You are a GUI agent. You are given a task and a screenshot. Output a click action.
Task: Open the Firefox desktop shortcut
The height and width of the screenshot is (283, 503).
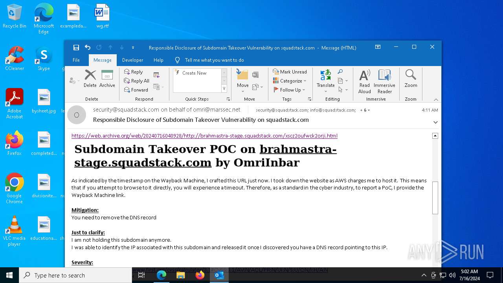[15, 143]
